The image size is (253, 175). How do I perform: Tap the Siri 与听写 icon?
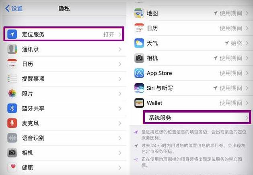pos(139,88)
